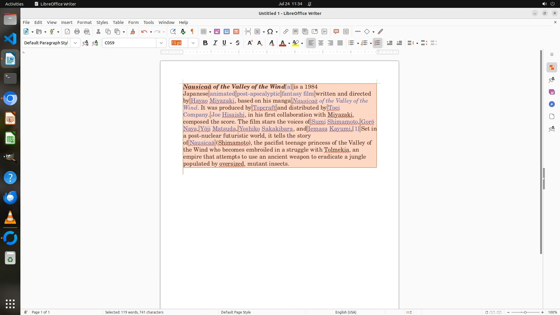Expand the font name dropdown

[161, 43]
